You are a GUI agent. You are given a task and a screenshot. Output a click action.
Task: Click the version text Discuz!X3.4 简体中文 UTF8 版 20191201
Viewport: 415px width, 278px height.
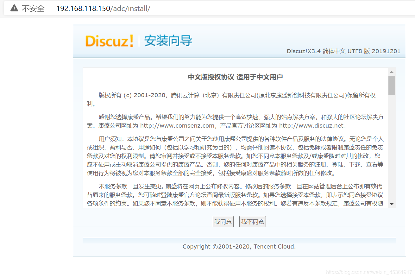(x=343, y=51)
